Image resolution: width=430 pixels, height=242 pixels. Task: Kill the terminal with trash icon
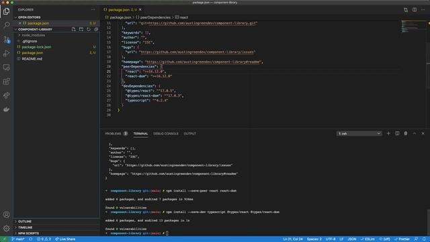(406, 133)
